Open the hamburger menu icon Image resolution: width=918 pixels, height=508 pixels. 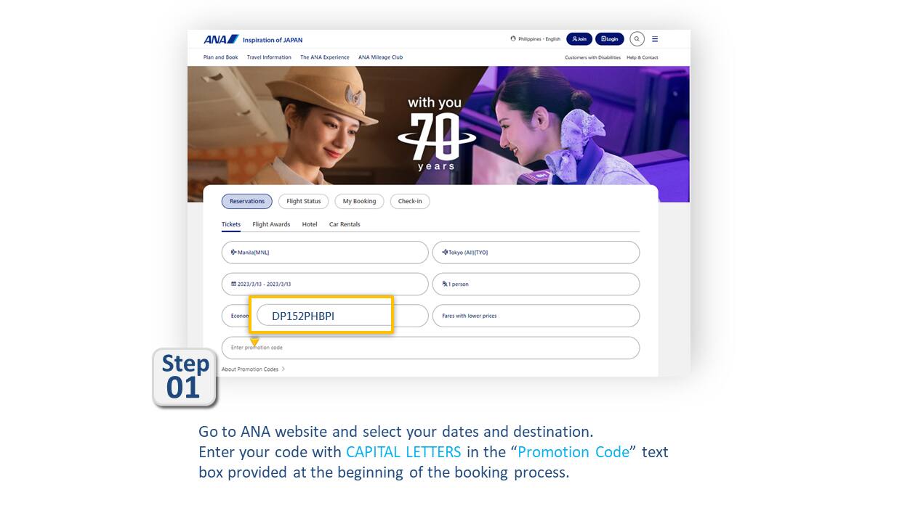pos(655,39)
